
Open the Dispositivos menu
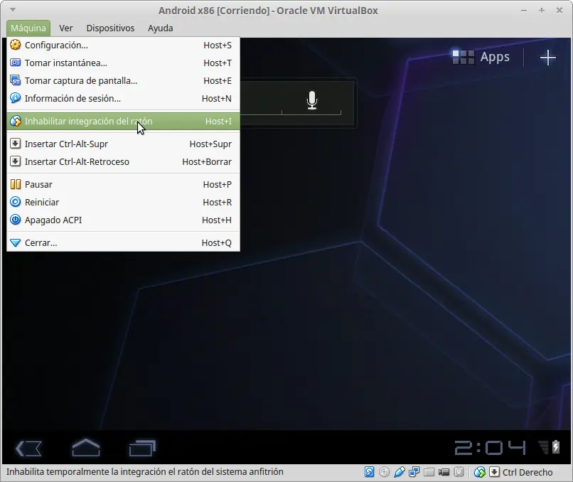click(110, 28)
